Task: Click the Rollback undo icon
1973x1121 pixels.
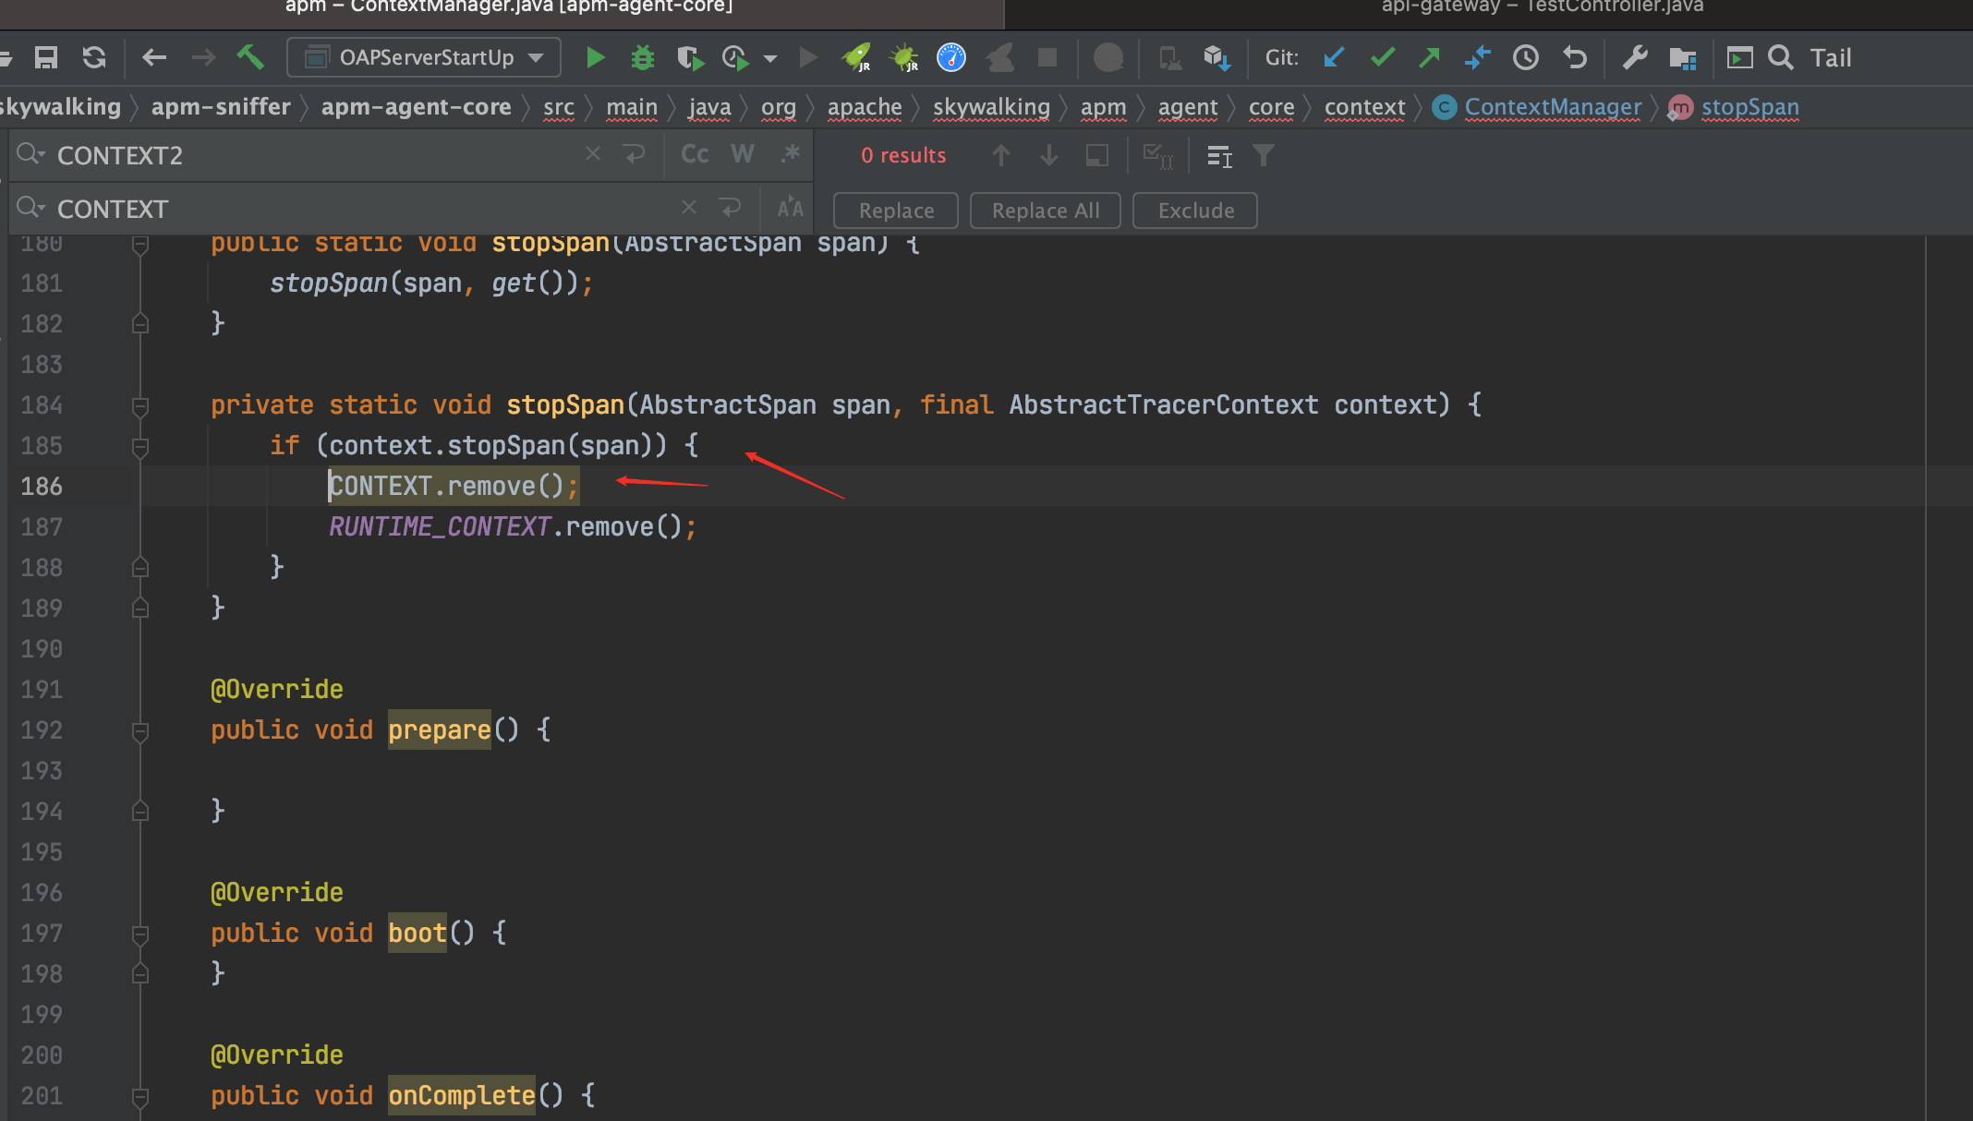Action: pos(1575,58)
